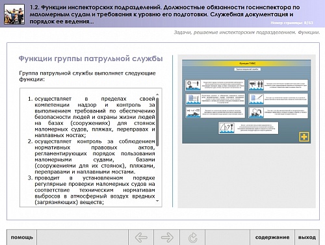Click scroll down arrow in functions list
Image resolution: width=325 pixels, height=245 pixels.
point(157,201)
